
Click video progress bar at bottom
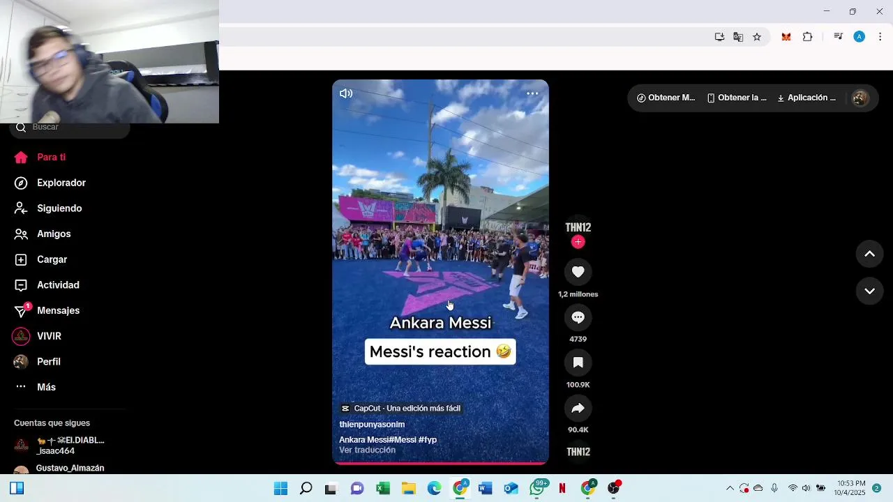[440, 463]
